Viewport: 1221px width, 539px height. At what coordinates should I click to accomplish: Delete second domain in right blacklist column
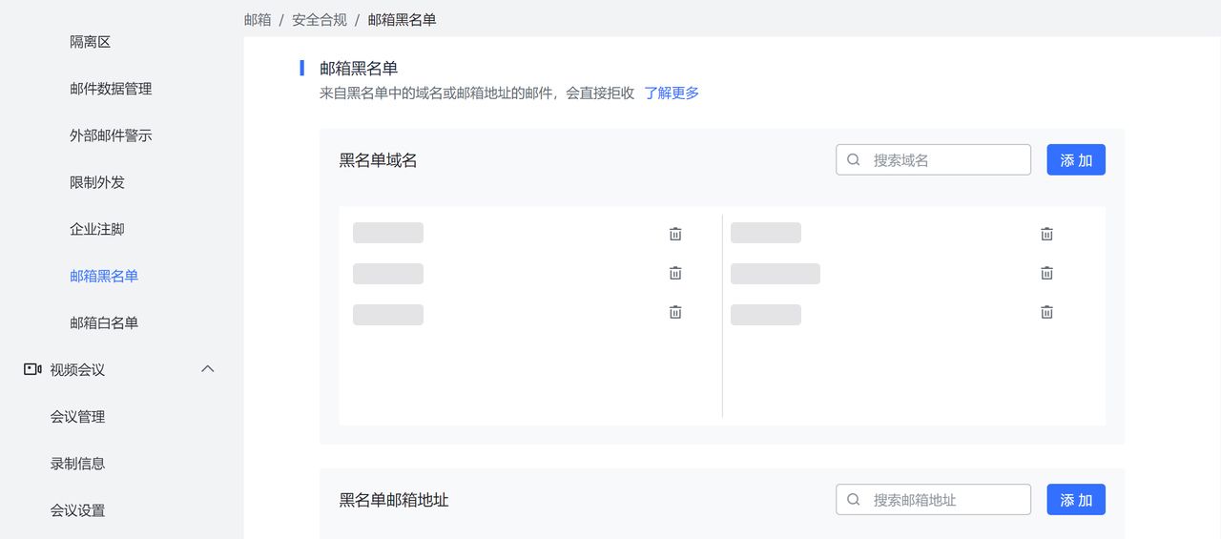coord(1046,273)
